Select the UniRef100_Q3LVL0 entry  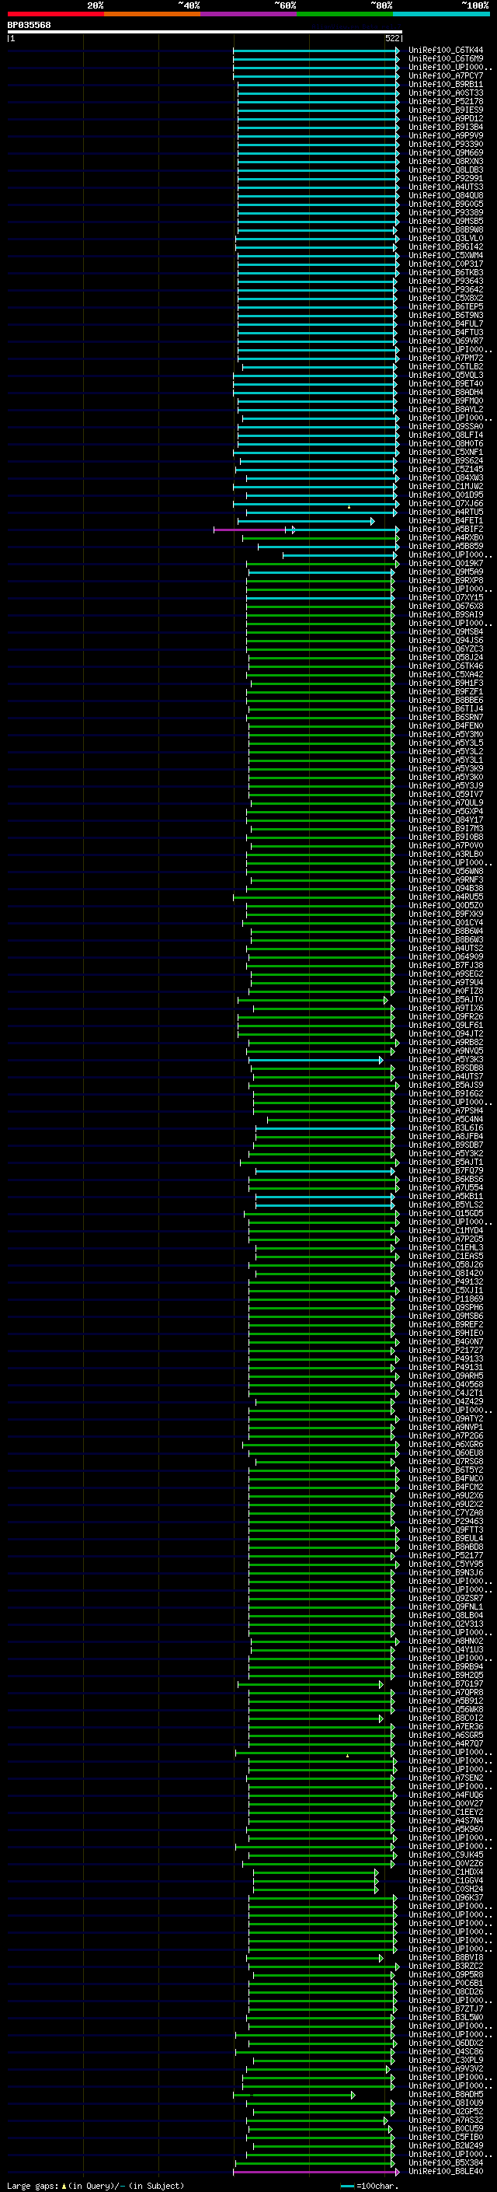point(445,238)
